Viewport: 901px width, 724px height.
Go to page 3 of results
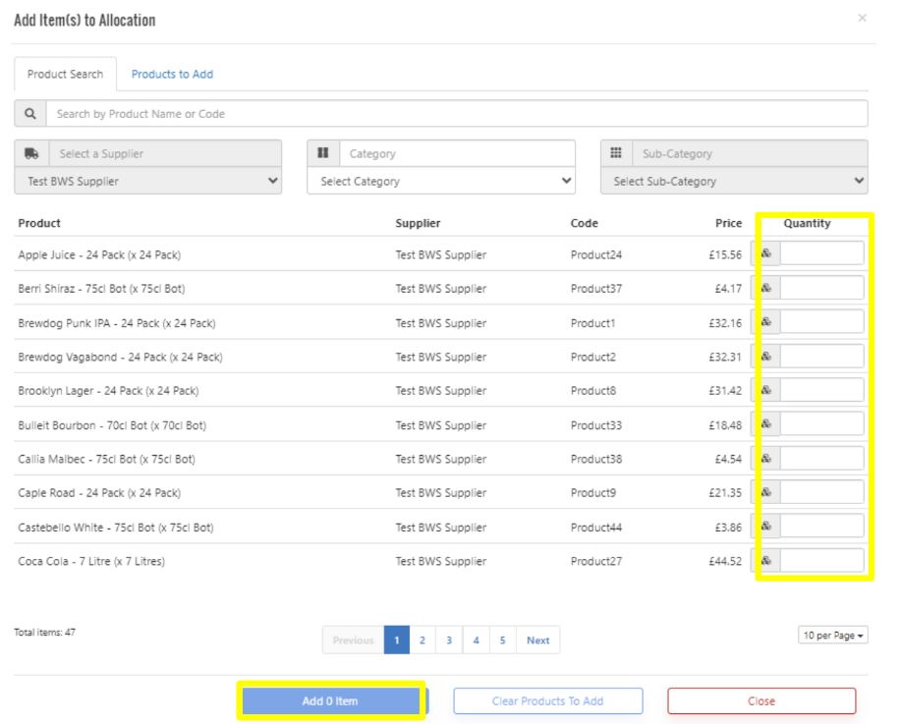click(449, 640)
